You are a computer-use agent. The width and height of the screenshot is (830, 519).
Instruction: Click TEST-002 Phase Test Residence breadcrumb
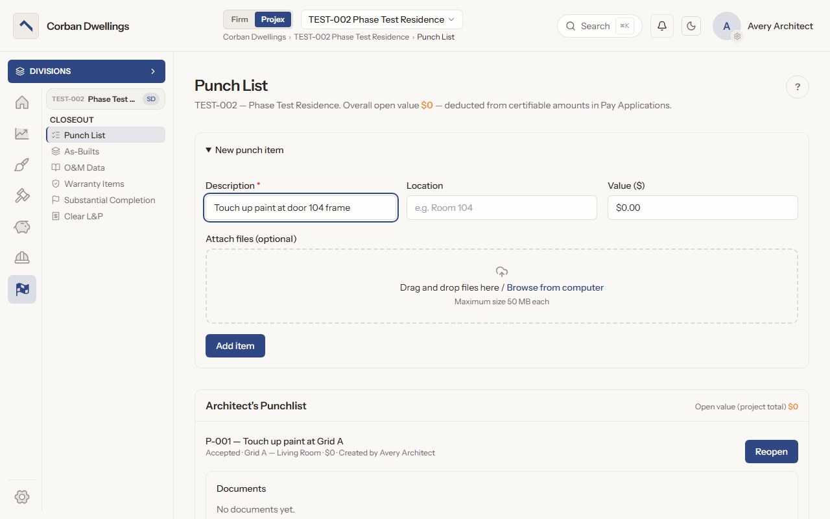click(x=351, y=37)
